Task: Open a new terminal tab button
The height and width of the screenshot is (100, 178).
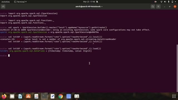Action: click(3, 7)
